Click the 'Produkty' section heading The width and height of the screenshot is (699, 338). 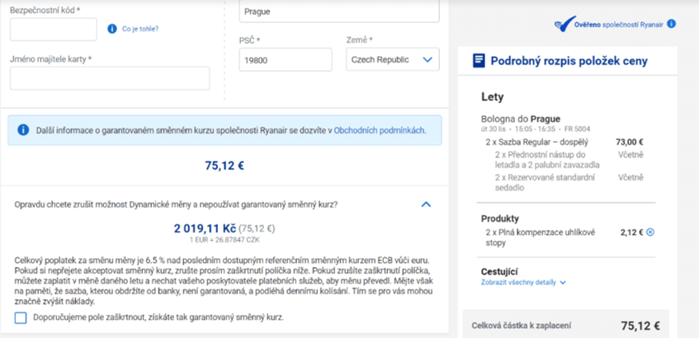500,219
